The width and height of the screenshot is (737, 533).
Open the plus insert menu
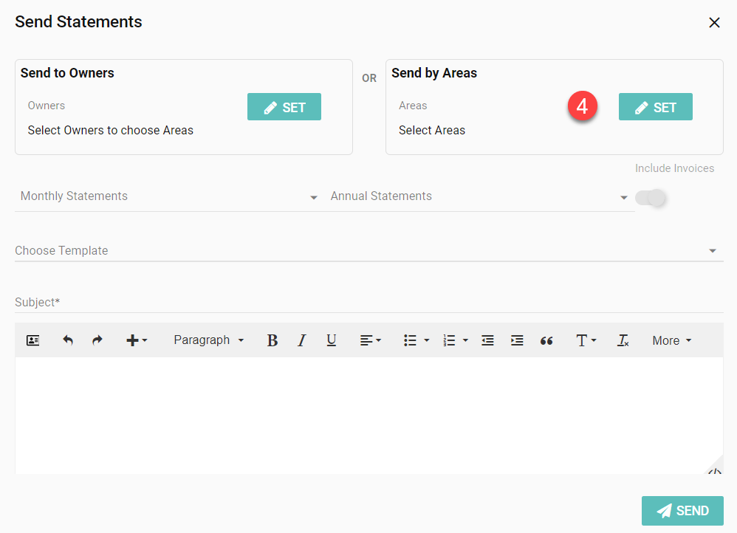pyautogui.click(x=137, y=340)
